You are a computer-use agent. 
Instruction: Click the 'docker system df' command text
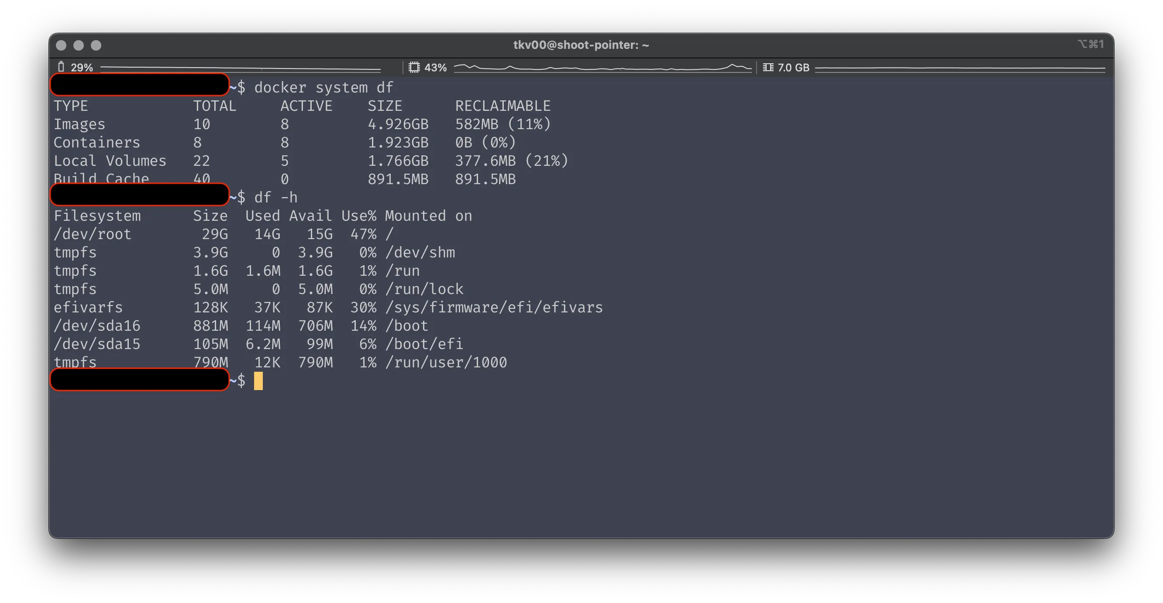coord(323,87)
